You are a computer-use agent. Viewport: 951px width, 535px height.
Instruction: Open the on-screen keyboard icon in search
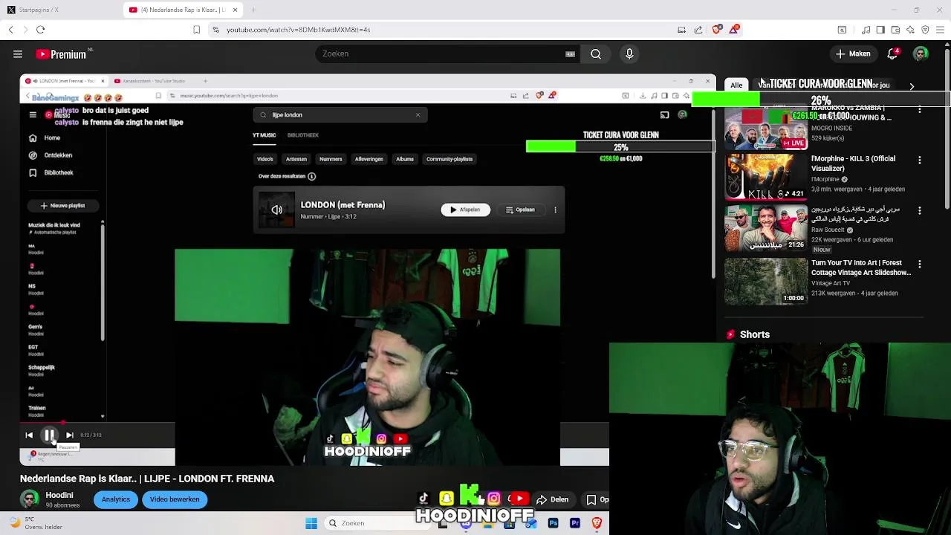point(570,53)
